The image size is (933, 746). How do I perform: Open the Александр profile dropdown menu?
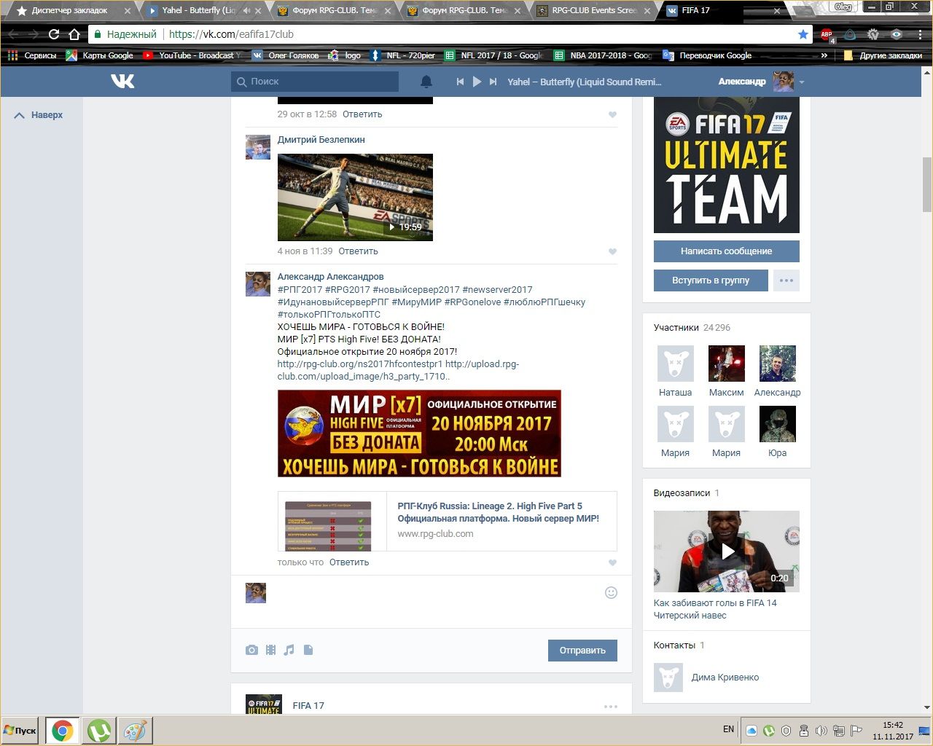click(801, 82)
